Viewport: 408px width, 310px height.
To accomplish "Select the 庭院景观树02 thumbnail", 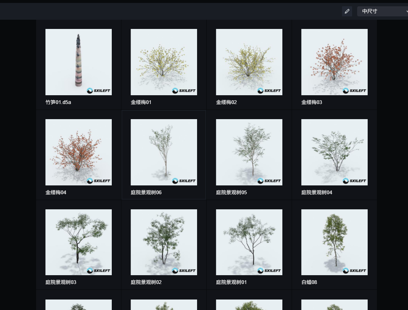I will [x=164, y=242].
